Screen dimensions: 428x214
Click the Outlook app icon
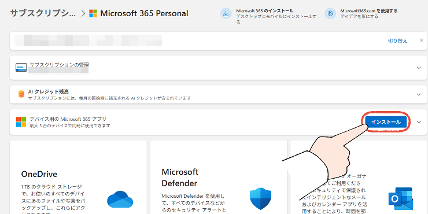tap(401, 198)
